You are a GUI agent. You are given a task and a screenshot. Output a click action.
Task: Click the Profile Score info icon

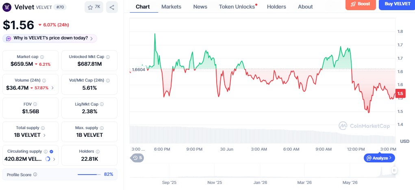tap(35, 175)
